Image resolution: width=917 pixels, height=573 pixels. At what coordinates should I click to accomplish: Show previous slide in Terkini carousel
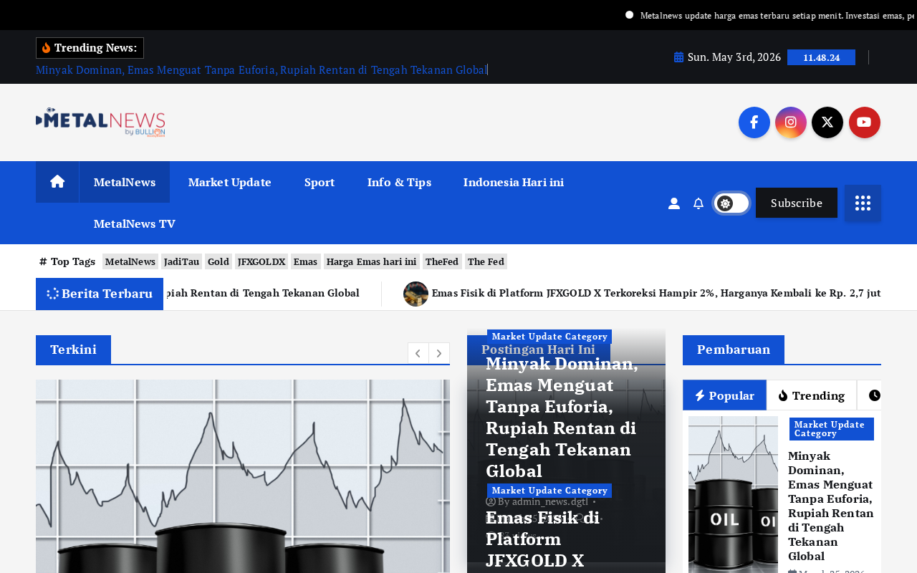[x=418, y=353]
